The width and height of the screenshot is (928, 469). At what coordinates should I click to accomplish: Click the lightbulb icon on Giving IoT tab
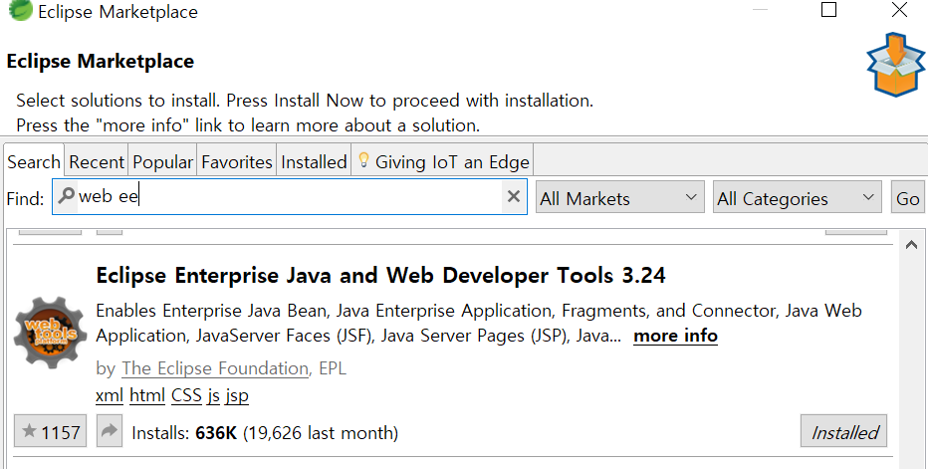pos(364,160)
